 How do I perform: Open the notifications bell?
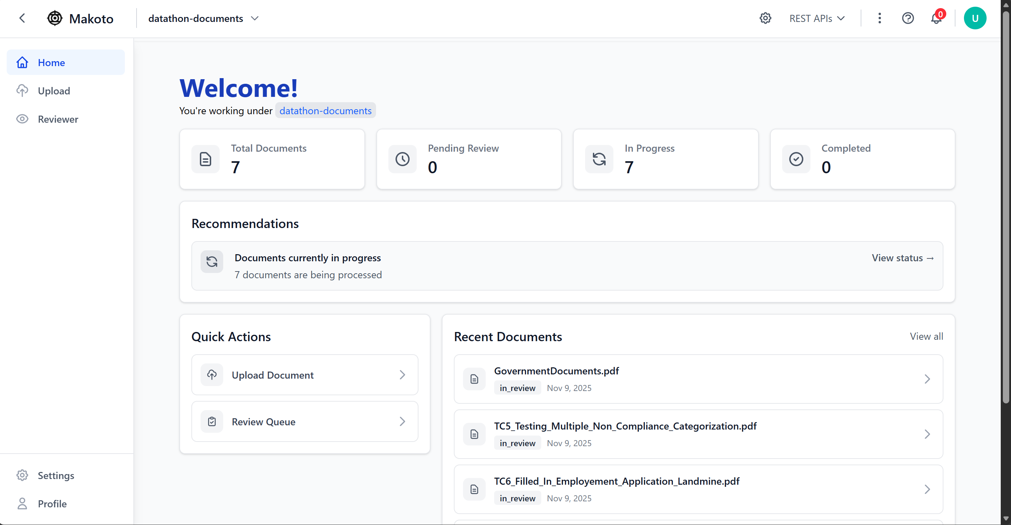pyautogui.click(x=936, y=18)
